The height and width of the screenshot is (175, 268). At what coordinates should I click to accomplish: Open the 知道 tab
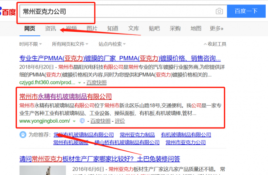pyautogui.click(x=113, y=29)
